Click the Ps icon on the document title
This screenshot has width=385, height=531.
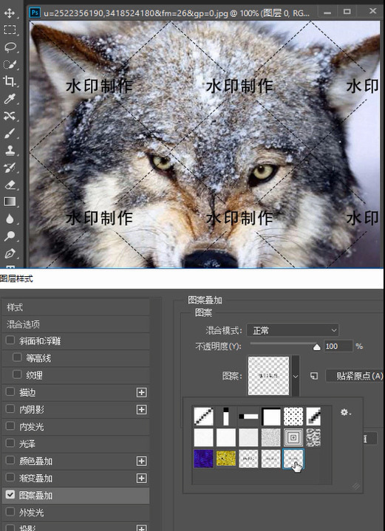(x=35, y=13)
